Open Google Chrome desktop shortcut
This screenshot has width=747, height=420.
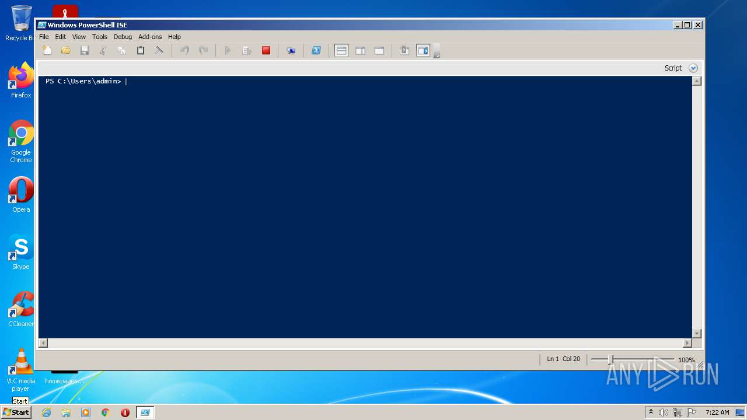(x=20, y=142)
